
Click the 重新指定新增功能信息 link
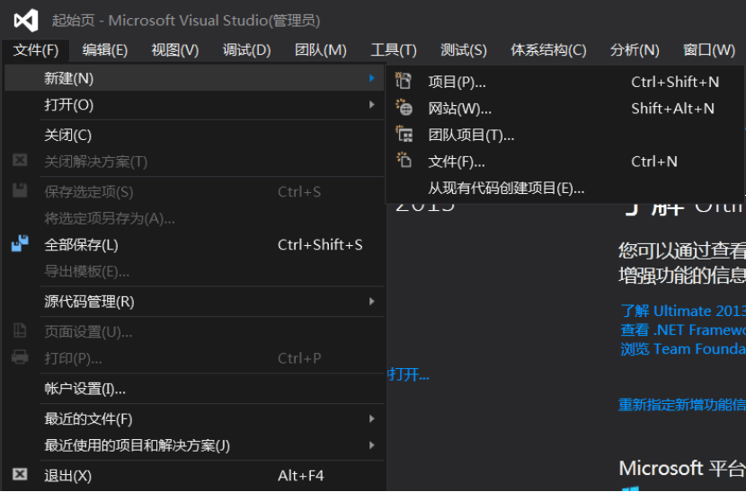click(x=682, y=405)
